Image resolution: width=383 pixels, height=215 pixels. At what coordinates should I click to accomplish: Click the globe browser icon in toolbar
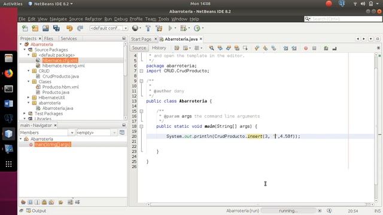pos(135,28)
